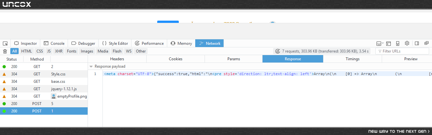Select the POST request named 1
This screenshot has width=432, height=135.
click(x=44, y=111)
